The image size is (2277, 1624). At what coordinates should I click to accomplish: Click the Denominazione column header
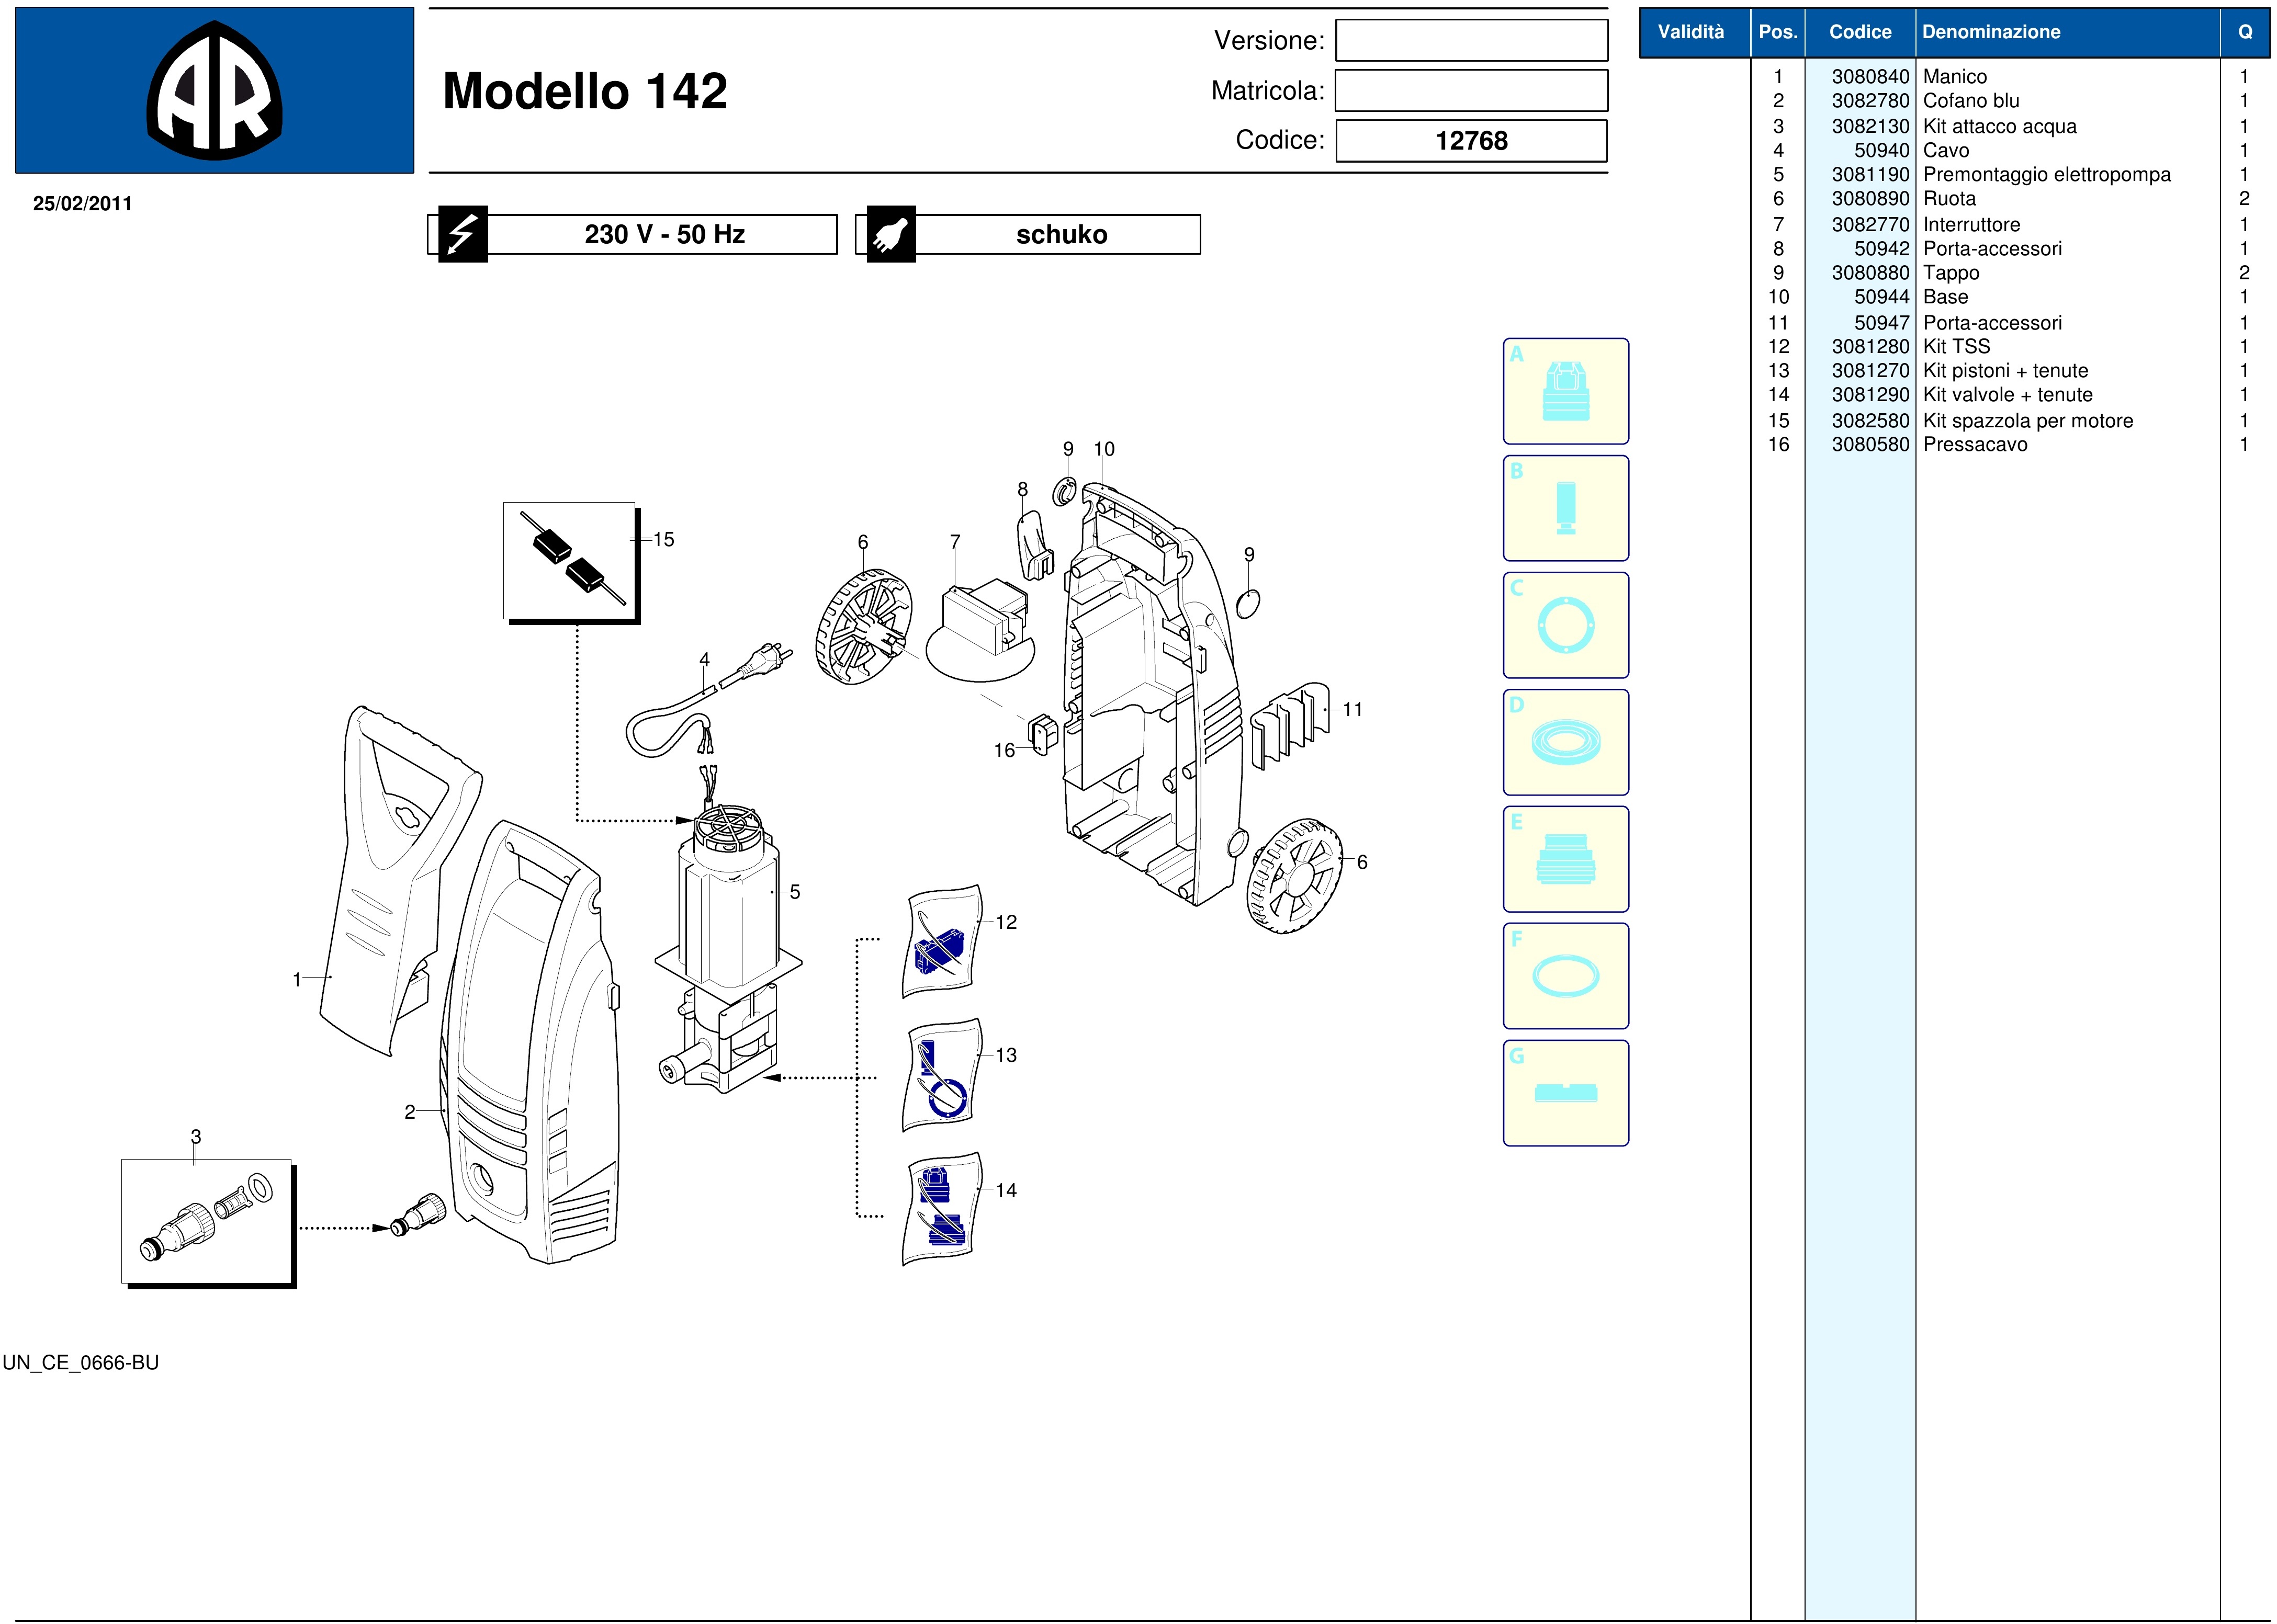click(1991, 32)
